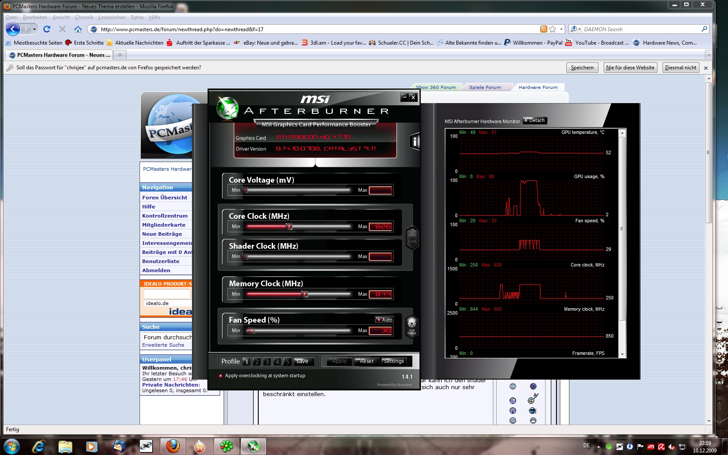Screen dimensions: 728x455
Task: Click DAEMON Search input field
Action: tap(641, 29)
